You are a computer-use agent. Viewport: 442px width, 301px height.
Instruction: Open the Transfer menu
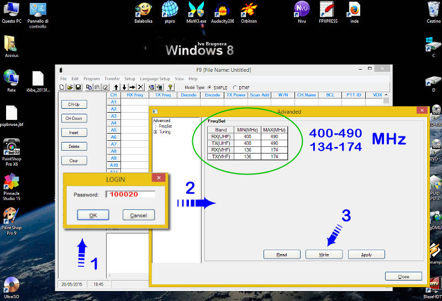(112, 78)
